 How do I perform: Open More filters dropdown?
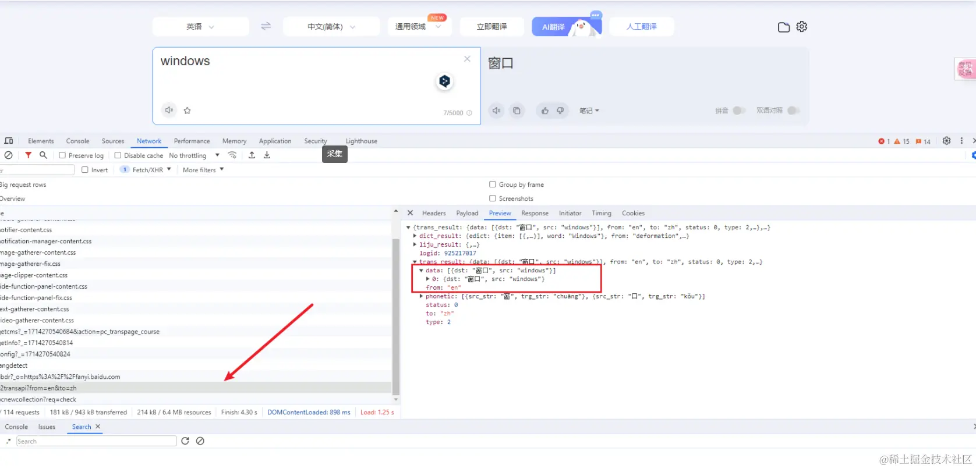(203, 170)
